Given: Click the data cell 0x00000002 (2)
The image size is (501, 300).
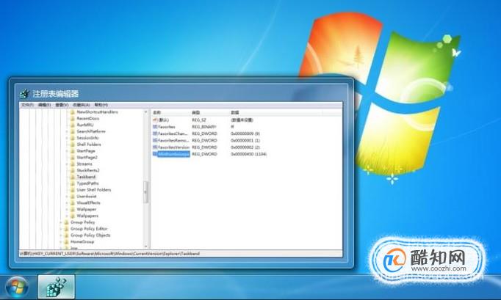Looking at the screenshot, I should tap(245, 147).
